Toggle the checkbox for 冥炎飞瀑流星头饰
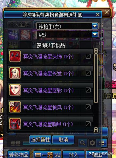 click(x=88, y=56)
